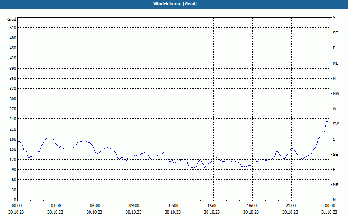Select E compass label level with 90
Image resolution: width=348 pixels, height=217 pixels.
334,170
